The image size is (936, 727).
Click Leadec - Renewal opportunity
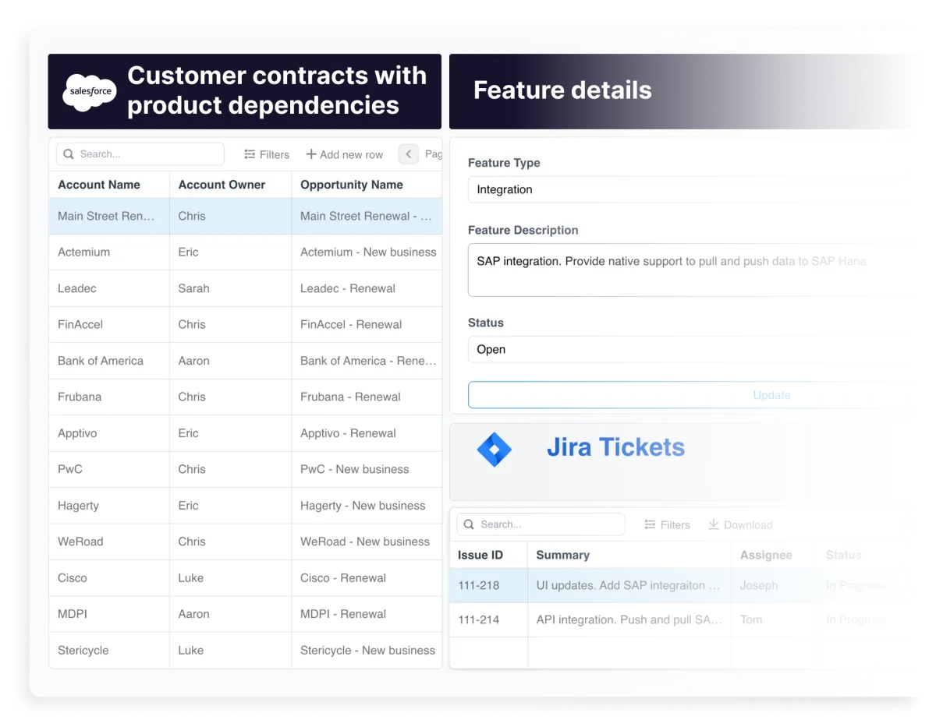[348, 288]
